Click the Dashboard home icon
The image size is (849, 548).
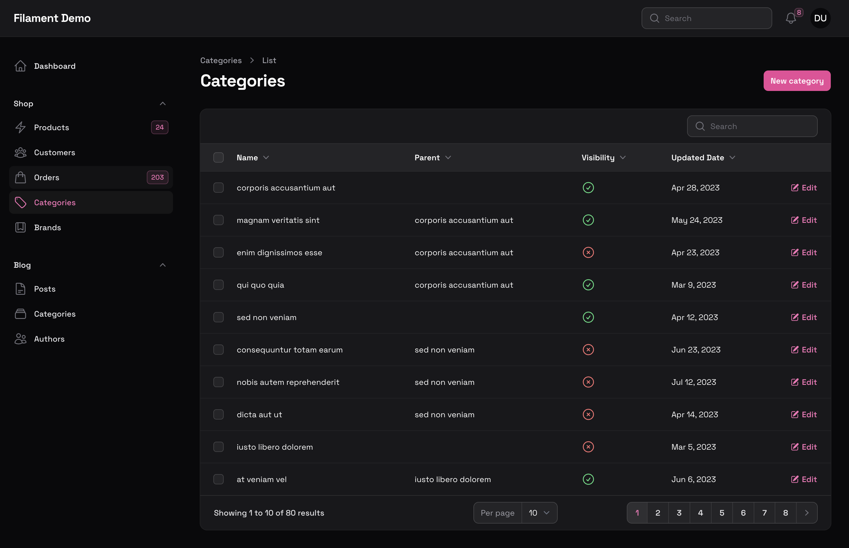click(x=20, y=66)
